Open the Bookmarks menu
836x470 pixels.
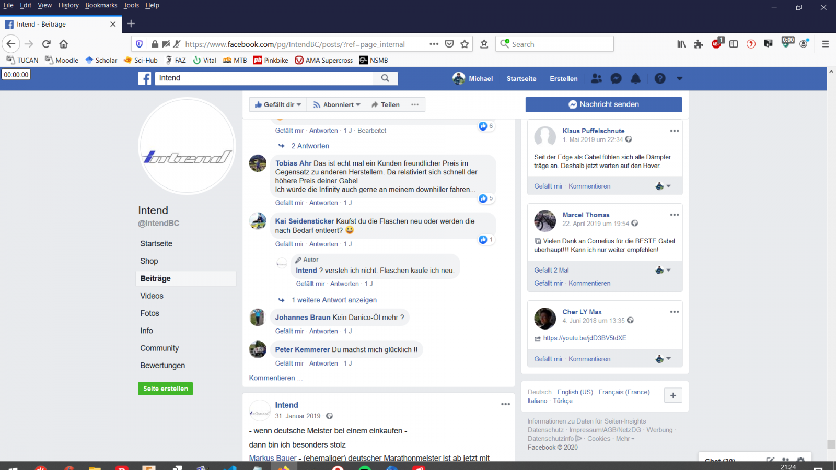pos(101,5)
